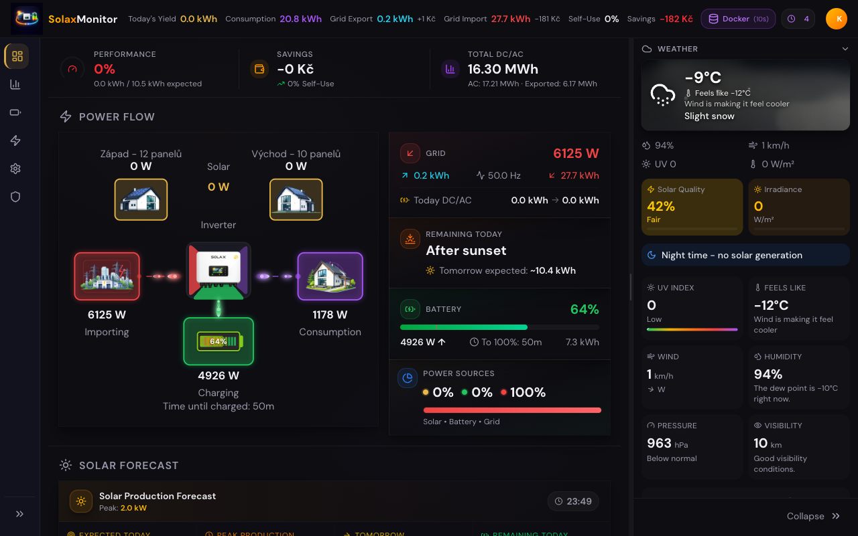Screen dimensions: 858x536
Task: Open the SolaxMonitor logo home link
Action: click(x=82, y=19)
